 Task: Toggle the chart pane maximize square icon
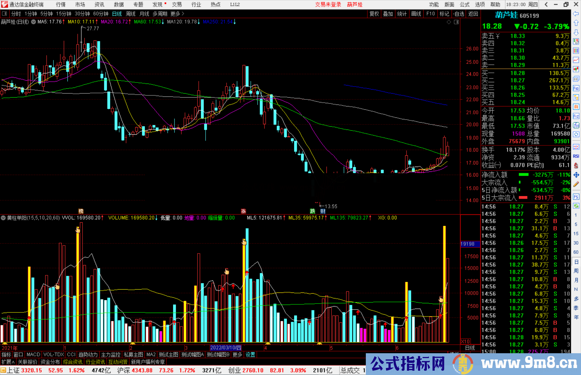pyautogui.click(x=456, y=22)
